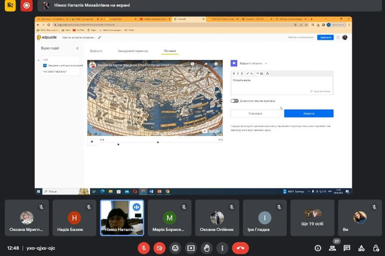Select your own tile labeled Ви
This screenshot has width=385, height=256.
click(360, 218)
